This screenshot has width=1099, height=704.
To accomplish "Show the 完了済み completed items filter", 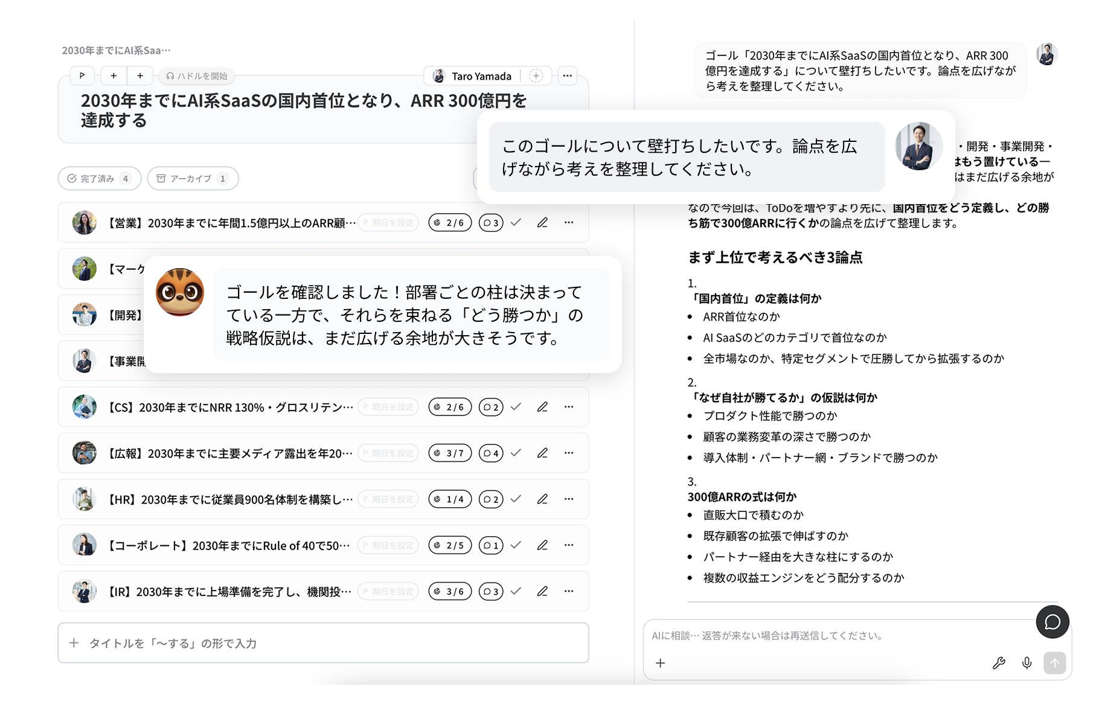I will tap(100, 178).
